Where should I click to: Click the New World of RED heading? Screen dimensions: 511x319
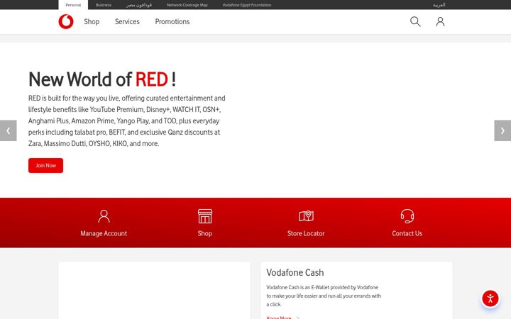tap(102, 79)
